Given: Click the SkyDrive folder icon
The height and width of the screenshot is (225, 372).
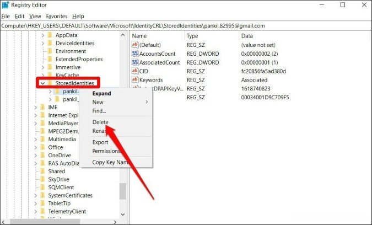Looking at the screenshot, I should 42,179.
